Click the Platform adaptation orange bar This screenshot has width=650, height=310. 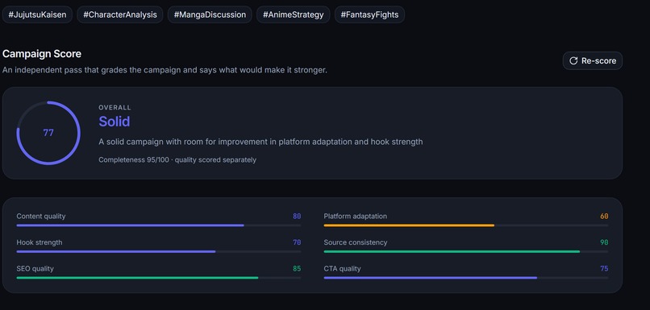(x=409, y=225)
